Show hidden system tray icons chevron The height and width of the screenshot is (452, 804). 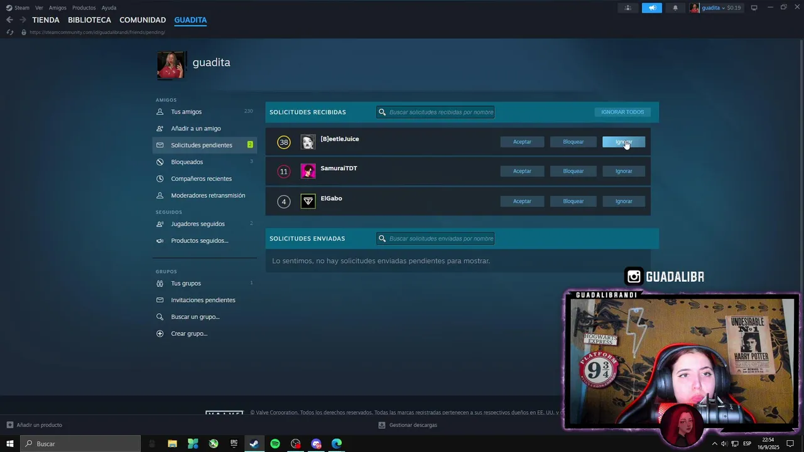pyautogui.click(x=714, y=444)
